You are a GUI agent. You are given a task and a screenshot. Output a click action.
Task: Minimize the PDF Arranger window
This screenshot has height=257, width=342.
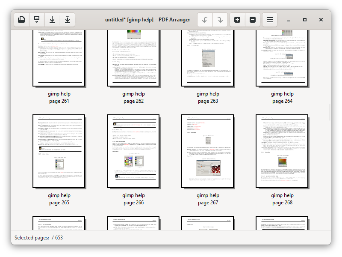tap(289, 20)
